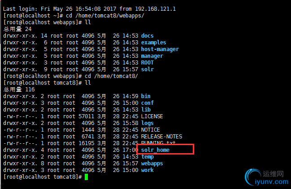291x189 pixels.
Task: Click the last '[root@localhost tomcat8]#' prompt
Action: point(43,177)
